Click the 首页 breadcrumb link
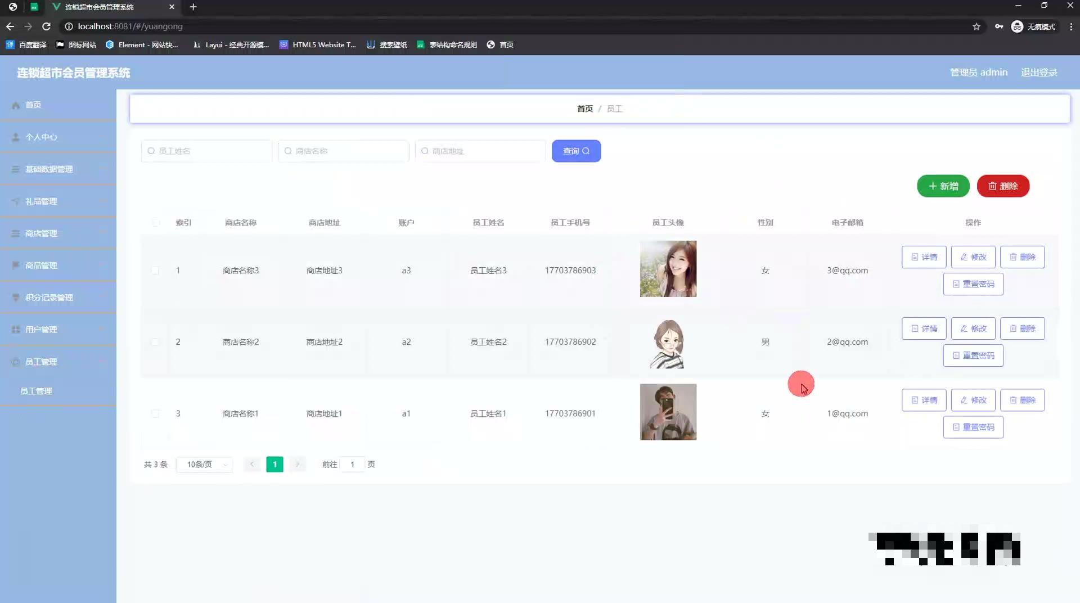The height and width of the screenshot is (603, 1080). (584, 109)
